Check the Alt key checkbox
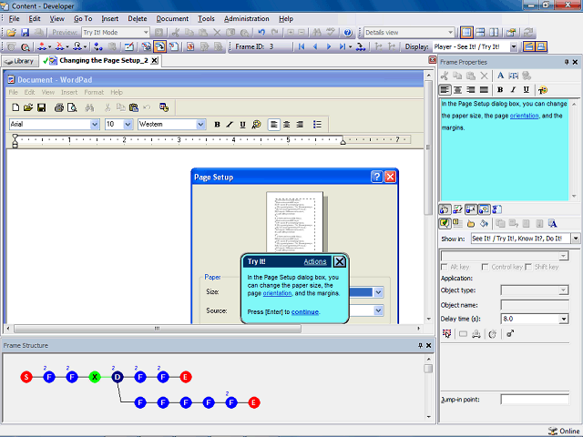This screenshot has width=583, height=437. click(444, 267)
